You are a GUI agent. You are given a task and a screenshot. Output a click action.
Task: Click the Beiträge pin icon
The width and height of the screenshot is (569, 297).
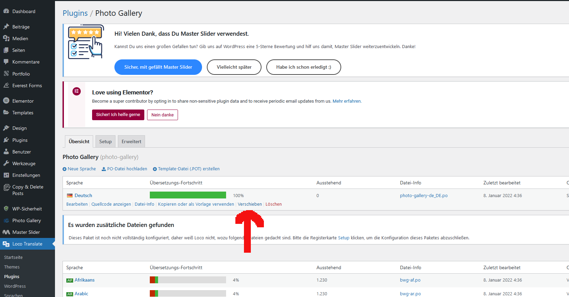(6, 27)
